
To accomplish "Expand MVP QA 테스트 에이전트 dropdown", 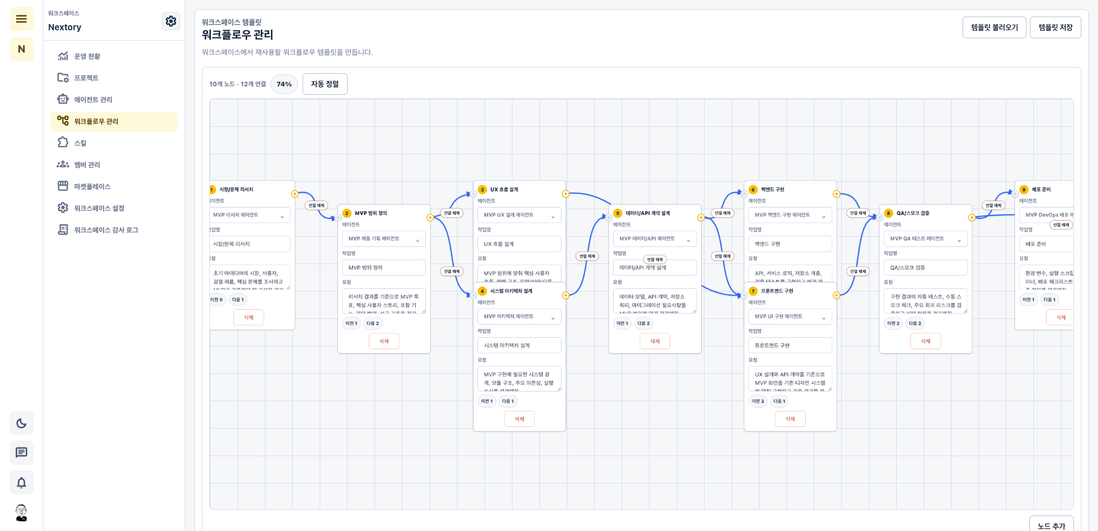I will [925, 239].
